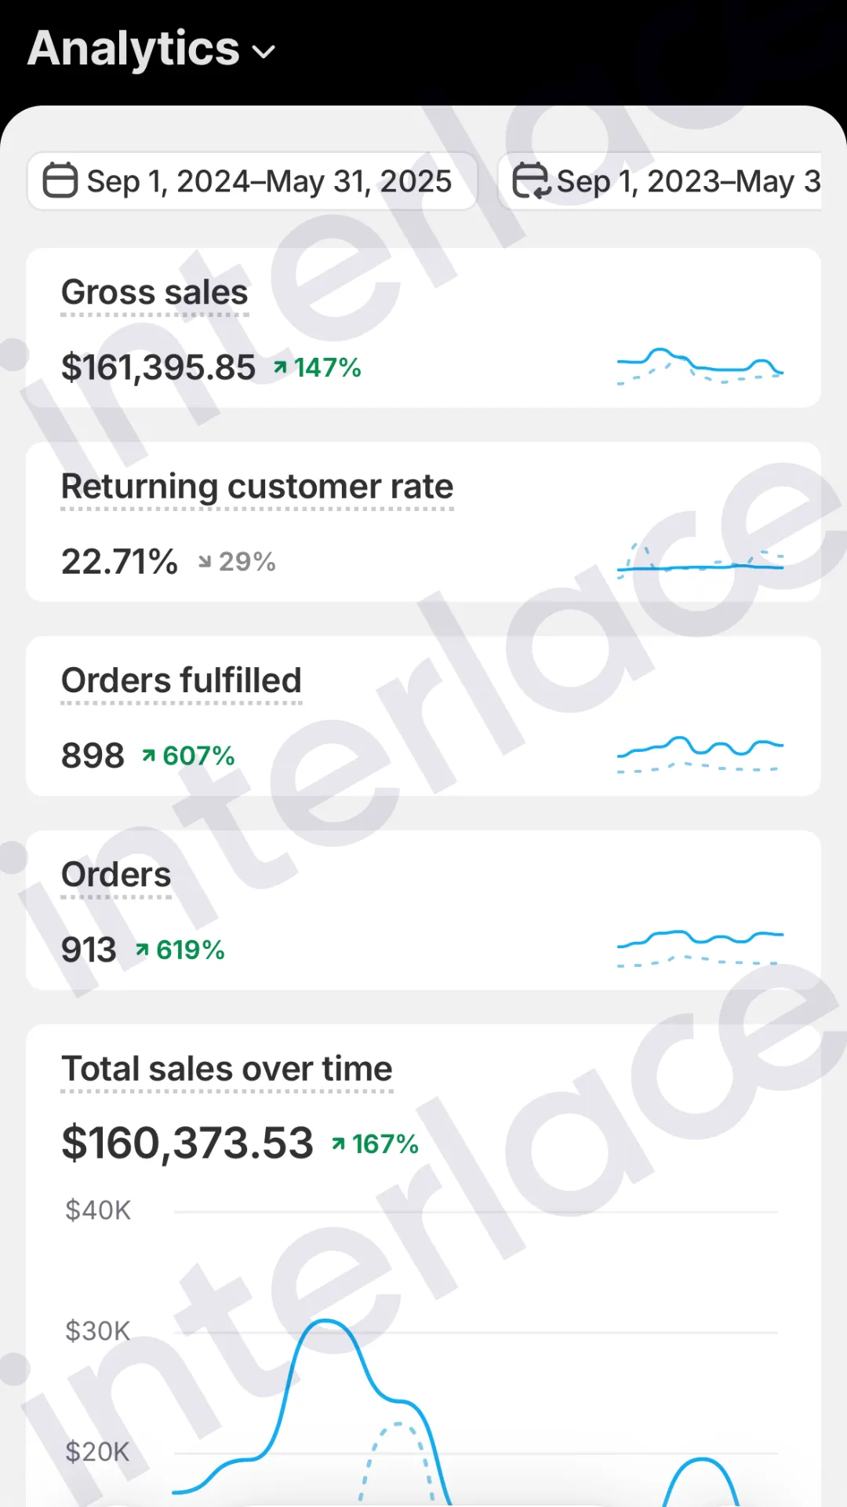Open the Sep 1, 2023 comparison period picker
This screenshot has width=847, height=1507.
[x=660, y=181]
